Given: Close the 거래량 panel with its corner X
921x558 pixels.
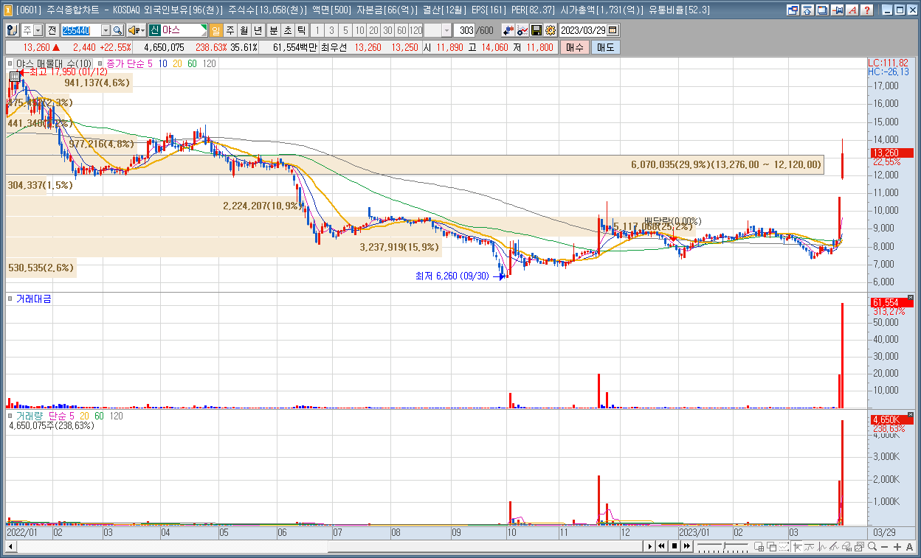Looking at the screenshot, I should pos(910,415).
